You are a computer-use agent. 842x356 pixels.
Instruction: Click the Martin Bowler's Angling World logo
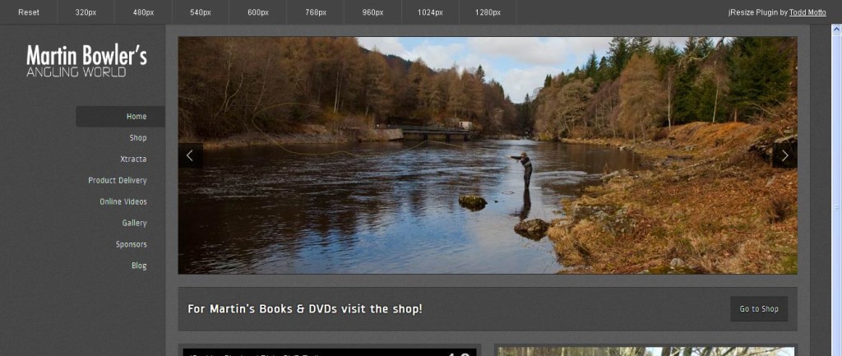click(86, 62)
